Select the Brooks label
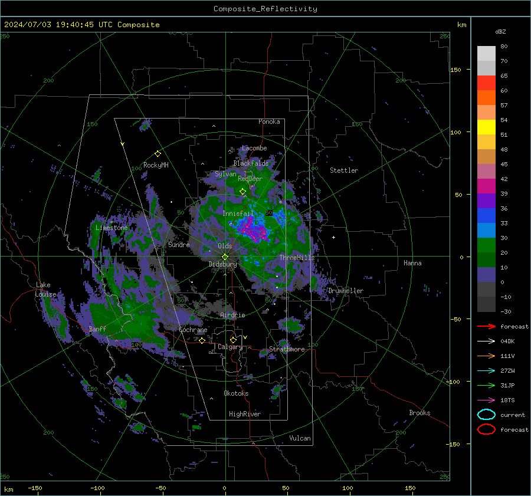This screenshot has height=496, width=531. click(x=419, y=413)
